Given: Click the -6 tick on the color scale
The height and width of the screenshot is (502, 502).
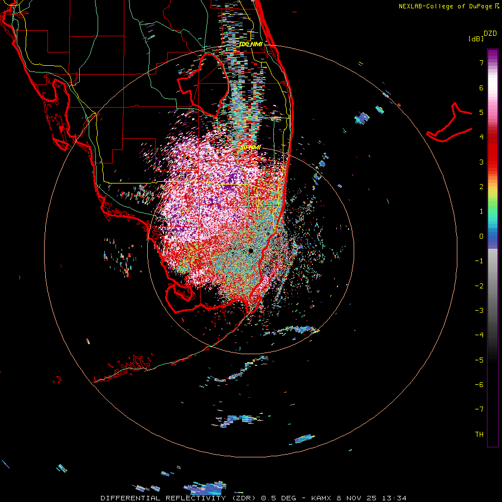Looking at the screenshot, I should coord(479,384).
